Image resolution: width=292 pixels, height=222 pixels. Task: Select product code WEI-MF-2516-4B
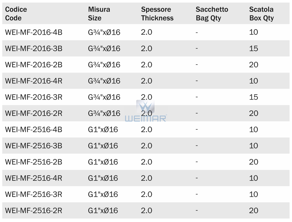pos(34,129)
